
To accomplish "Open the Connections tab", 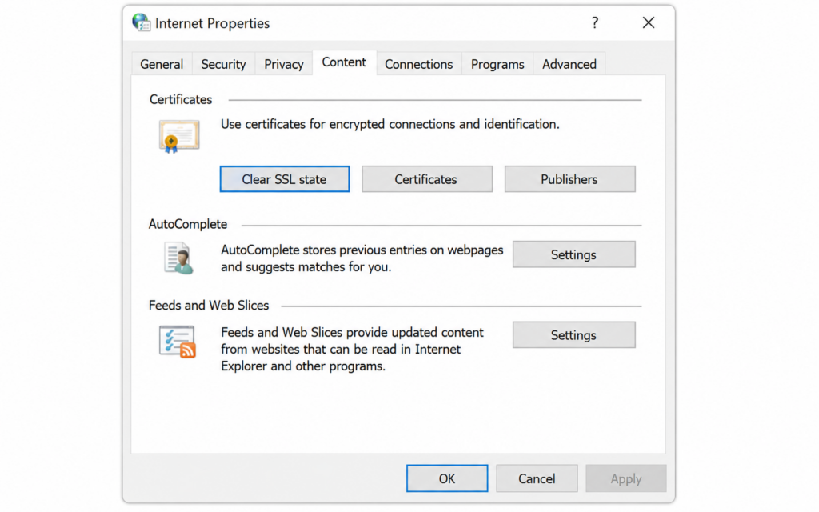I will (x=419, y=64).
